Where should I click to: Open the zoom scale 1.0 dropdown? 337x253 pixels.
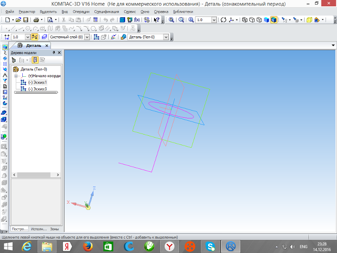pyautogui.click(x=214, y=20)
